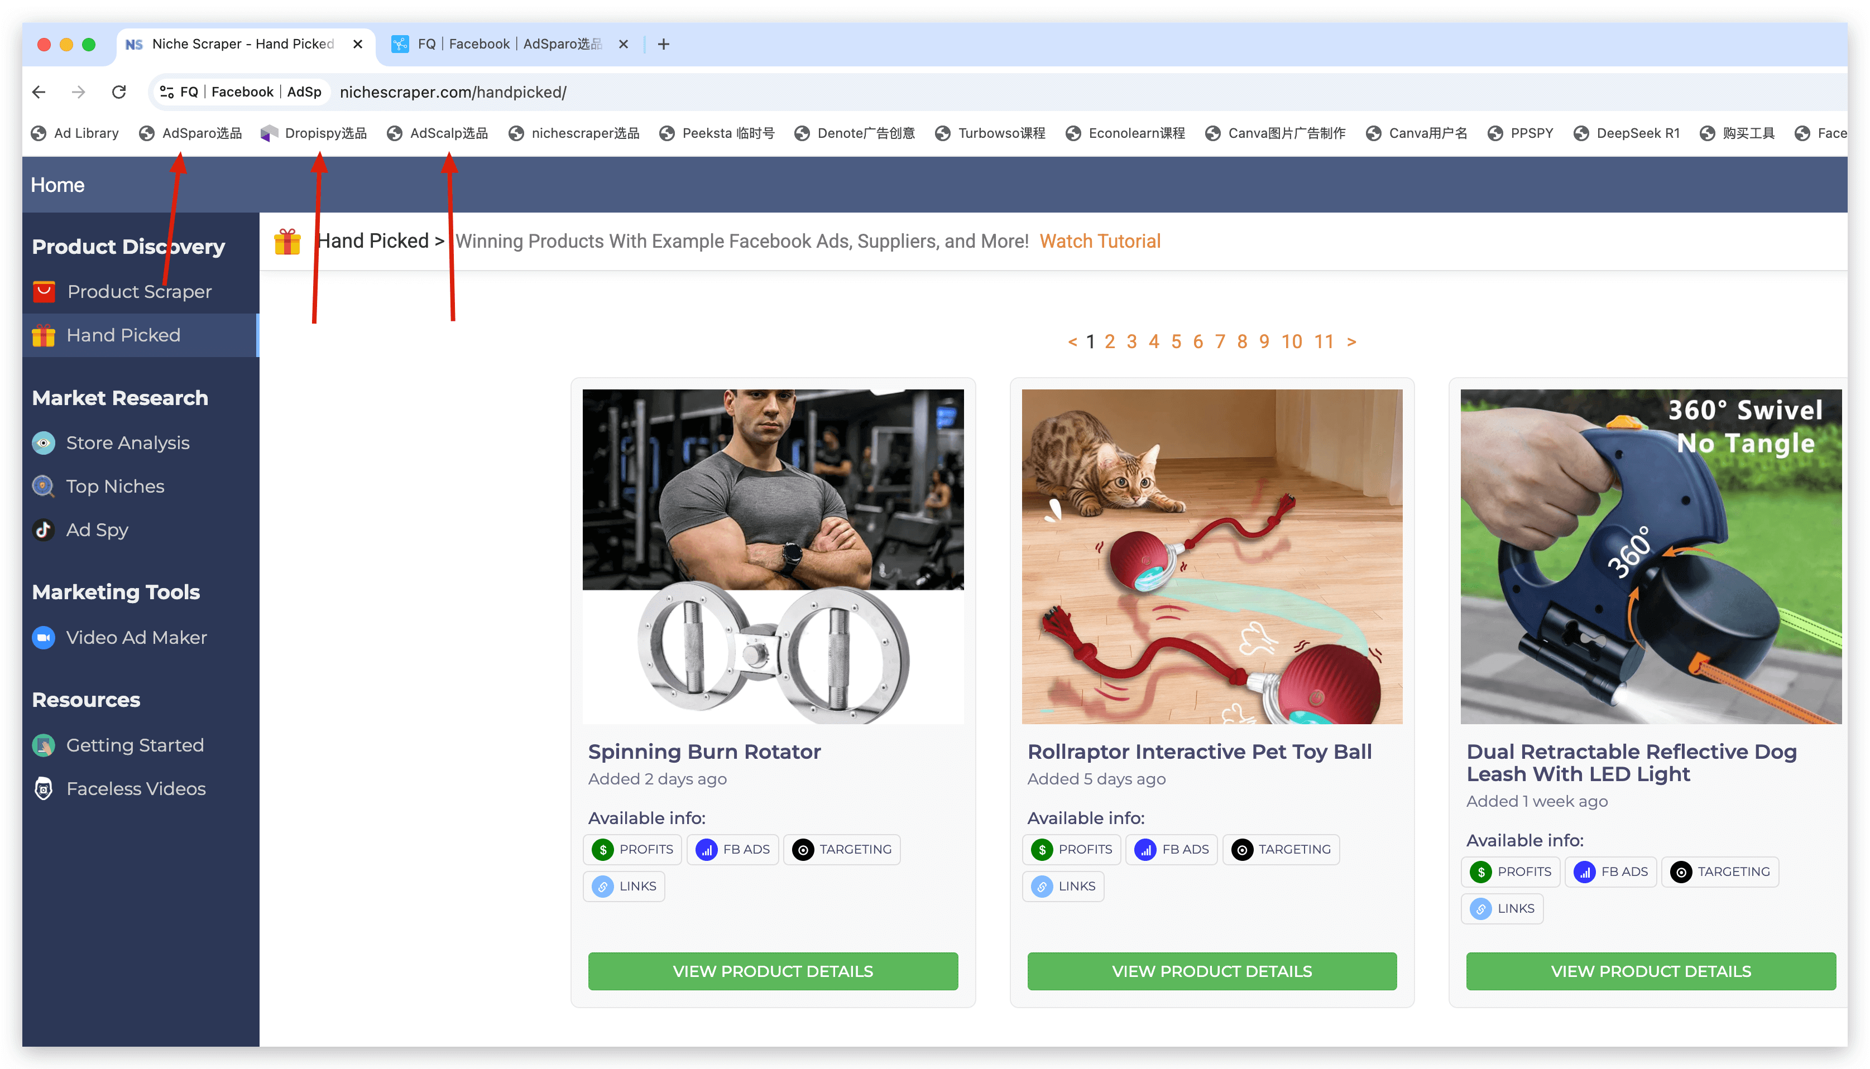Click the Store Analysis eye icon
This screenshot has height=1069, width=1870.
44,443
